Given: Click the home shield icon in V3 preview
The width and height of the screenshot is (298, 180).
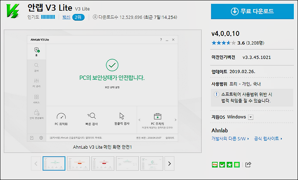Looking at the screenshot, I should (x=37, y=50).
